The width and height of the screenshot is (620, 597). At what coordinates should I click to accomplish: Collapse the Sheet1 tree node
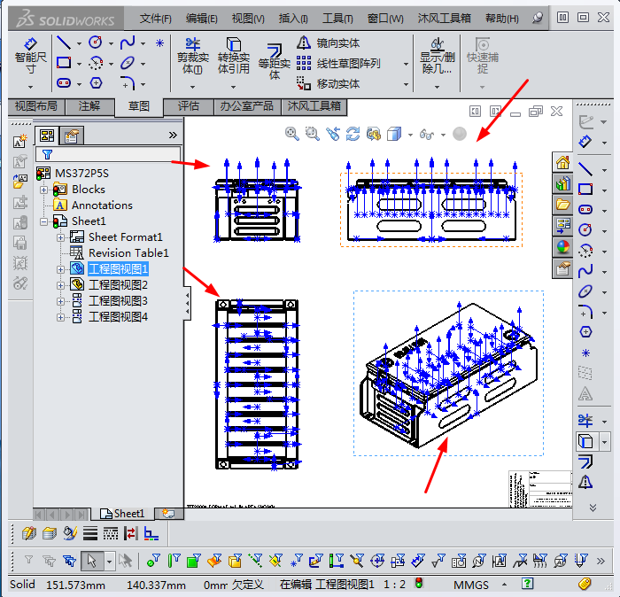click(x=44, y=221)
